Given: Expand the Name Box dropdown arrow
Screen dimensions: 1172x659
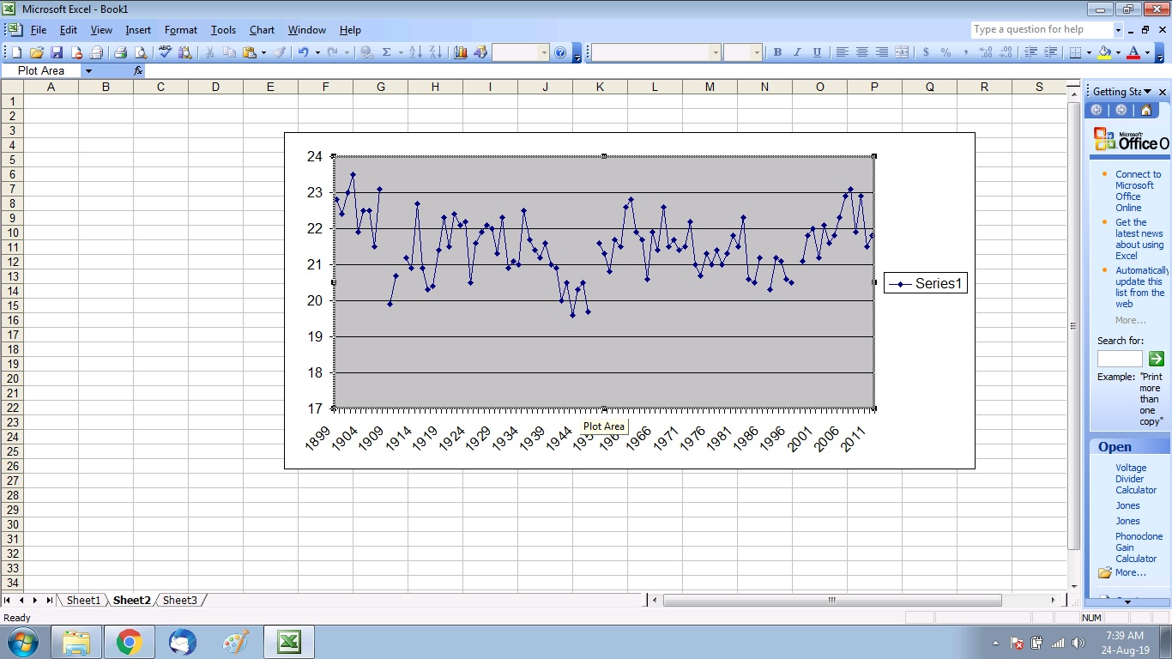Looking at the screenshot, I should [88, 71].
